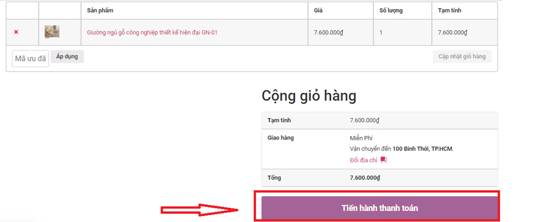Image resolution: width=535 pixels, height=222 pixels.
Task: Click the delivery truck icon beside Đổi địa chỉ
Action: [384, 160]
